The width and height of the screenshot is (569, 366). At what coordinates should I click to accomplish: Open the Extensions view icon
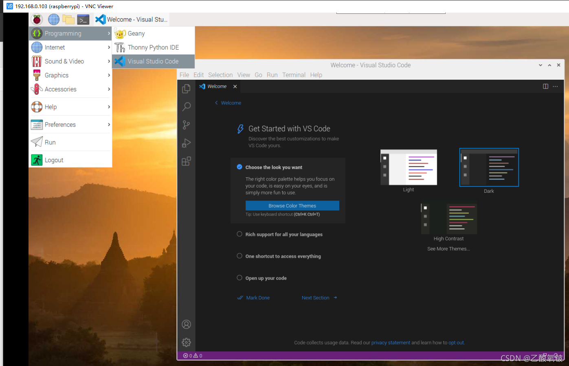[x=186, y=161]
